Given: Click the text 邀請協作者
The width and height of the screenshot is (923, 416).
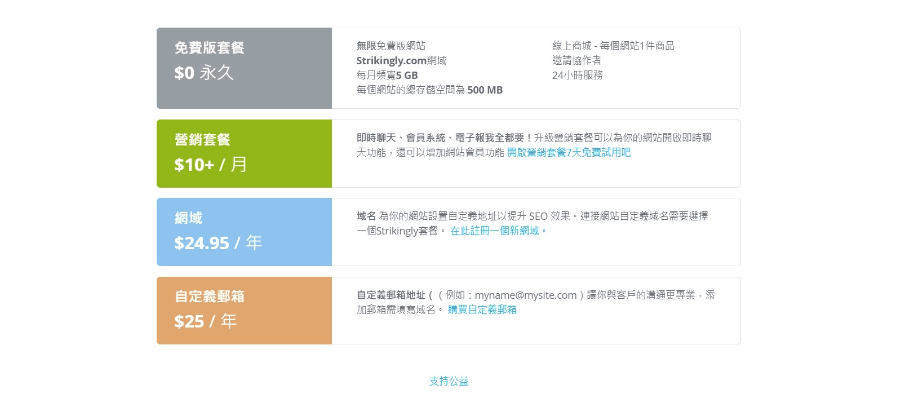Looking at the screenshot, I should 576,60.
